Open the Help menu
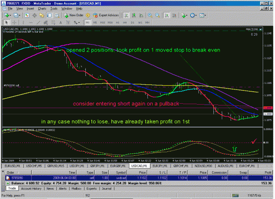This screenshot has height=199, width=275. point(79,8)
